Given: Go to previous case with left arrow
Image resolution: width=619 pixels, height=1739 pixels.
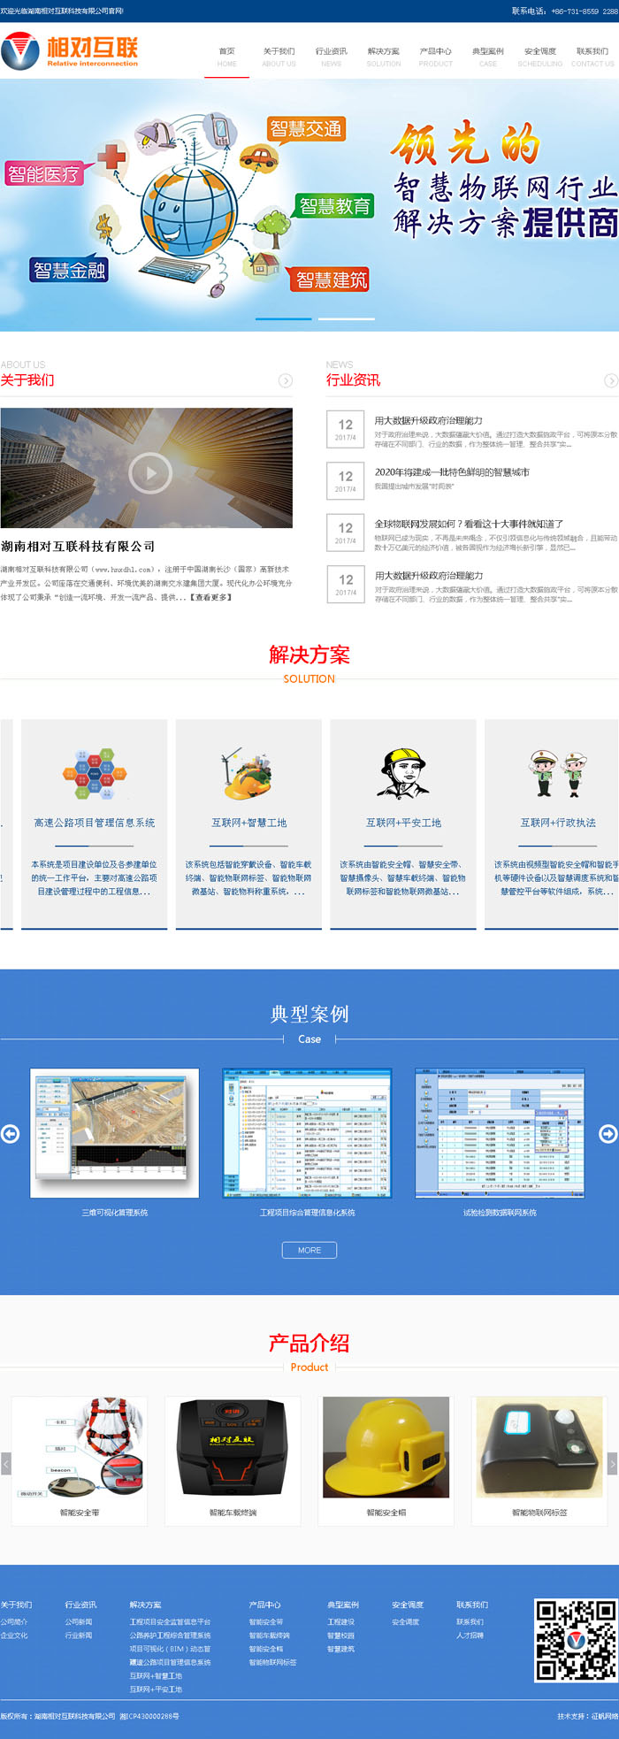Looking at the screenshot, I should [11, 1134].
